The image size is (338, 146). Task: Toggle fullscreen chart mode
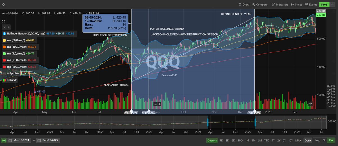(x=3, y=21)
